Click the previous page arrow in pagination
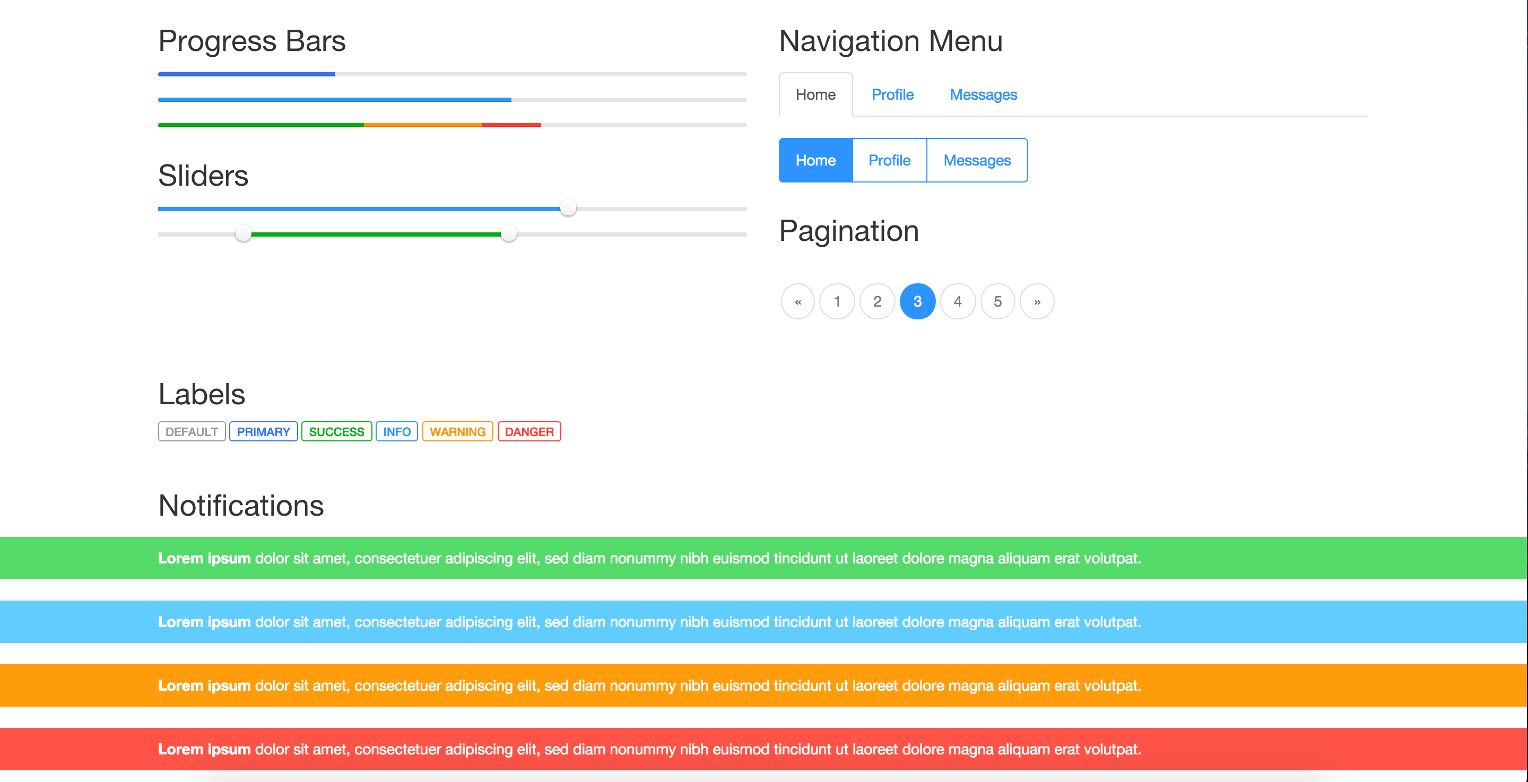Viewport: 1528px width, 782px height. pyautogui.click(x=798, y=301)
